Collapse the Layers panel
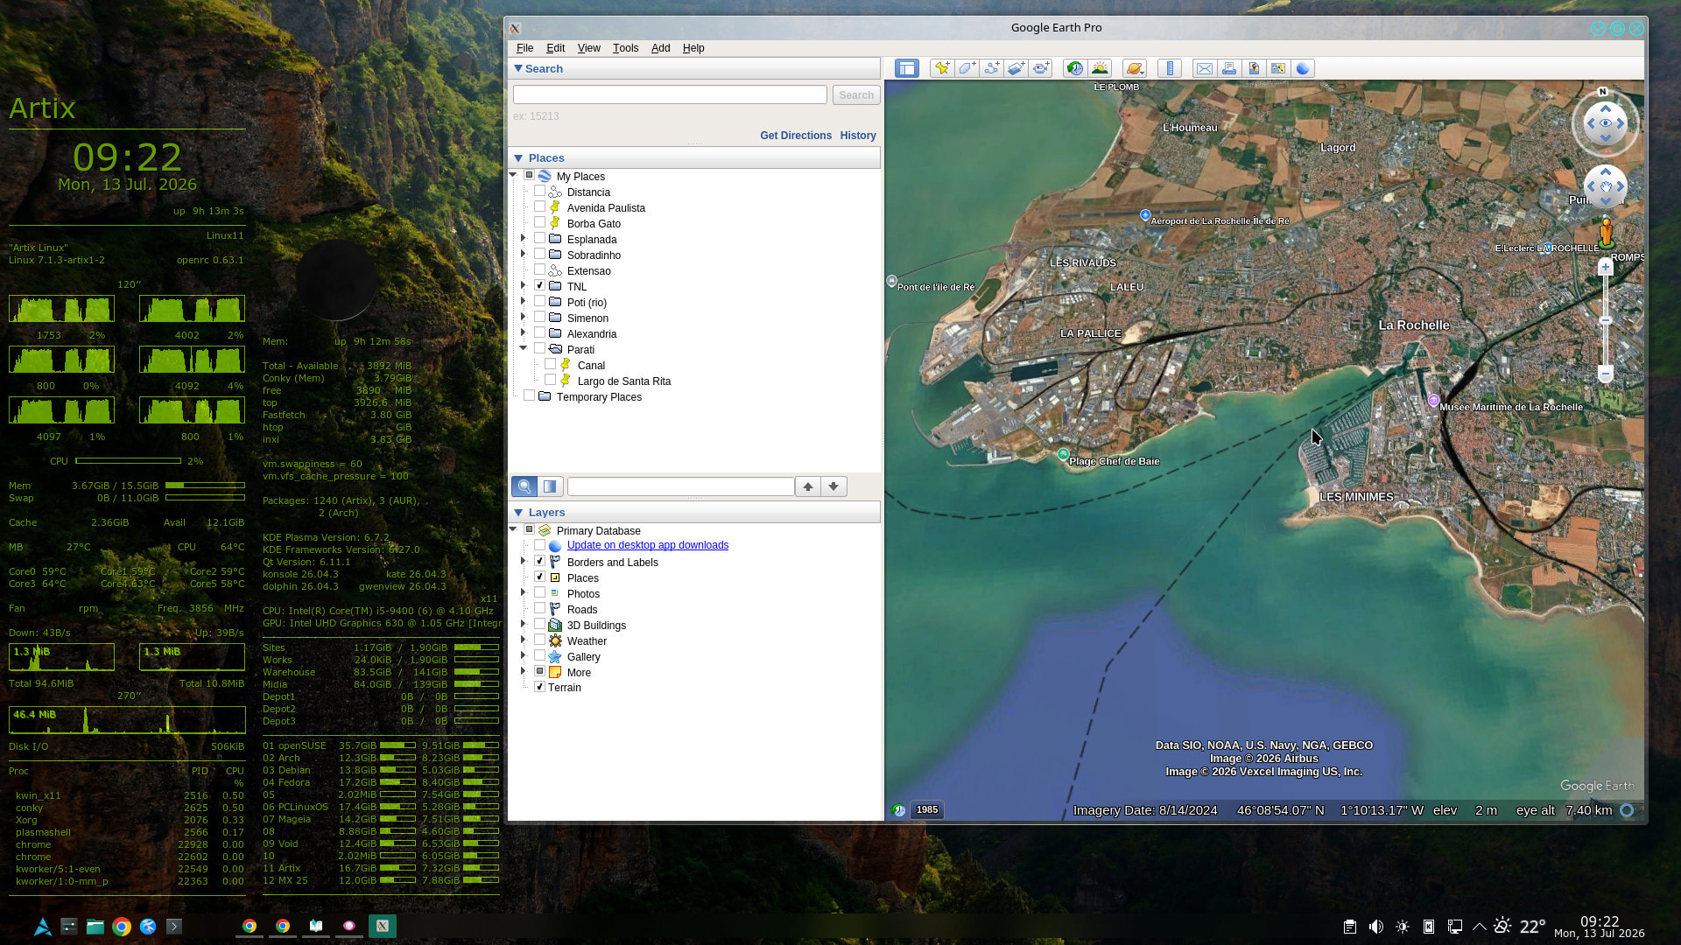Viewport: 1681px width, 945px height. click(x=518, y=513)
